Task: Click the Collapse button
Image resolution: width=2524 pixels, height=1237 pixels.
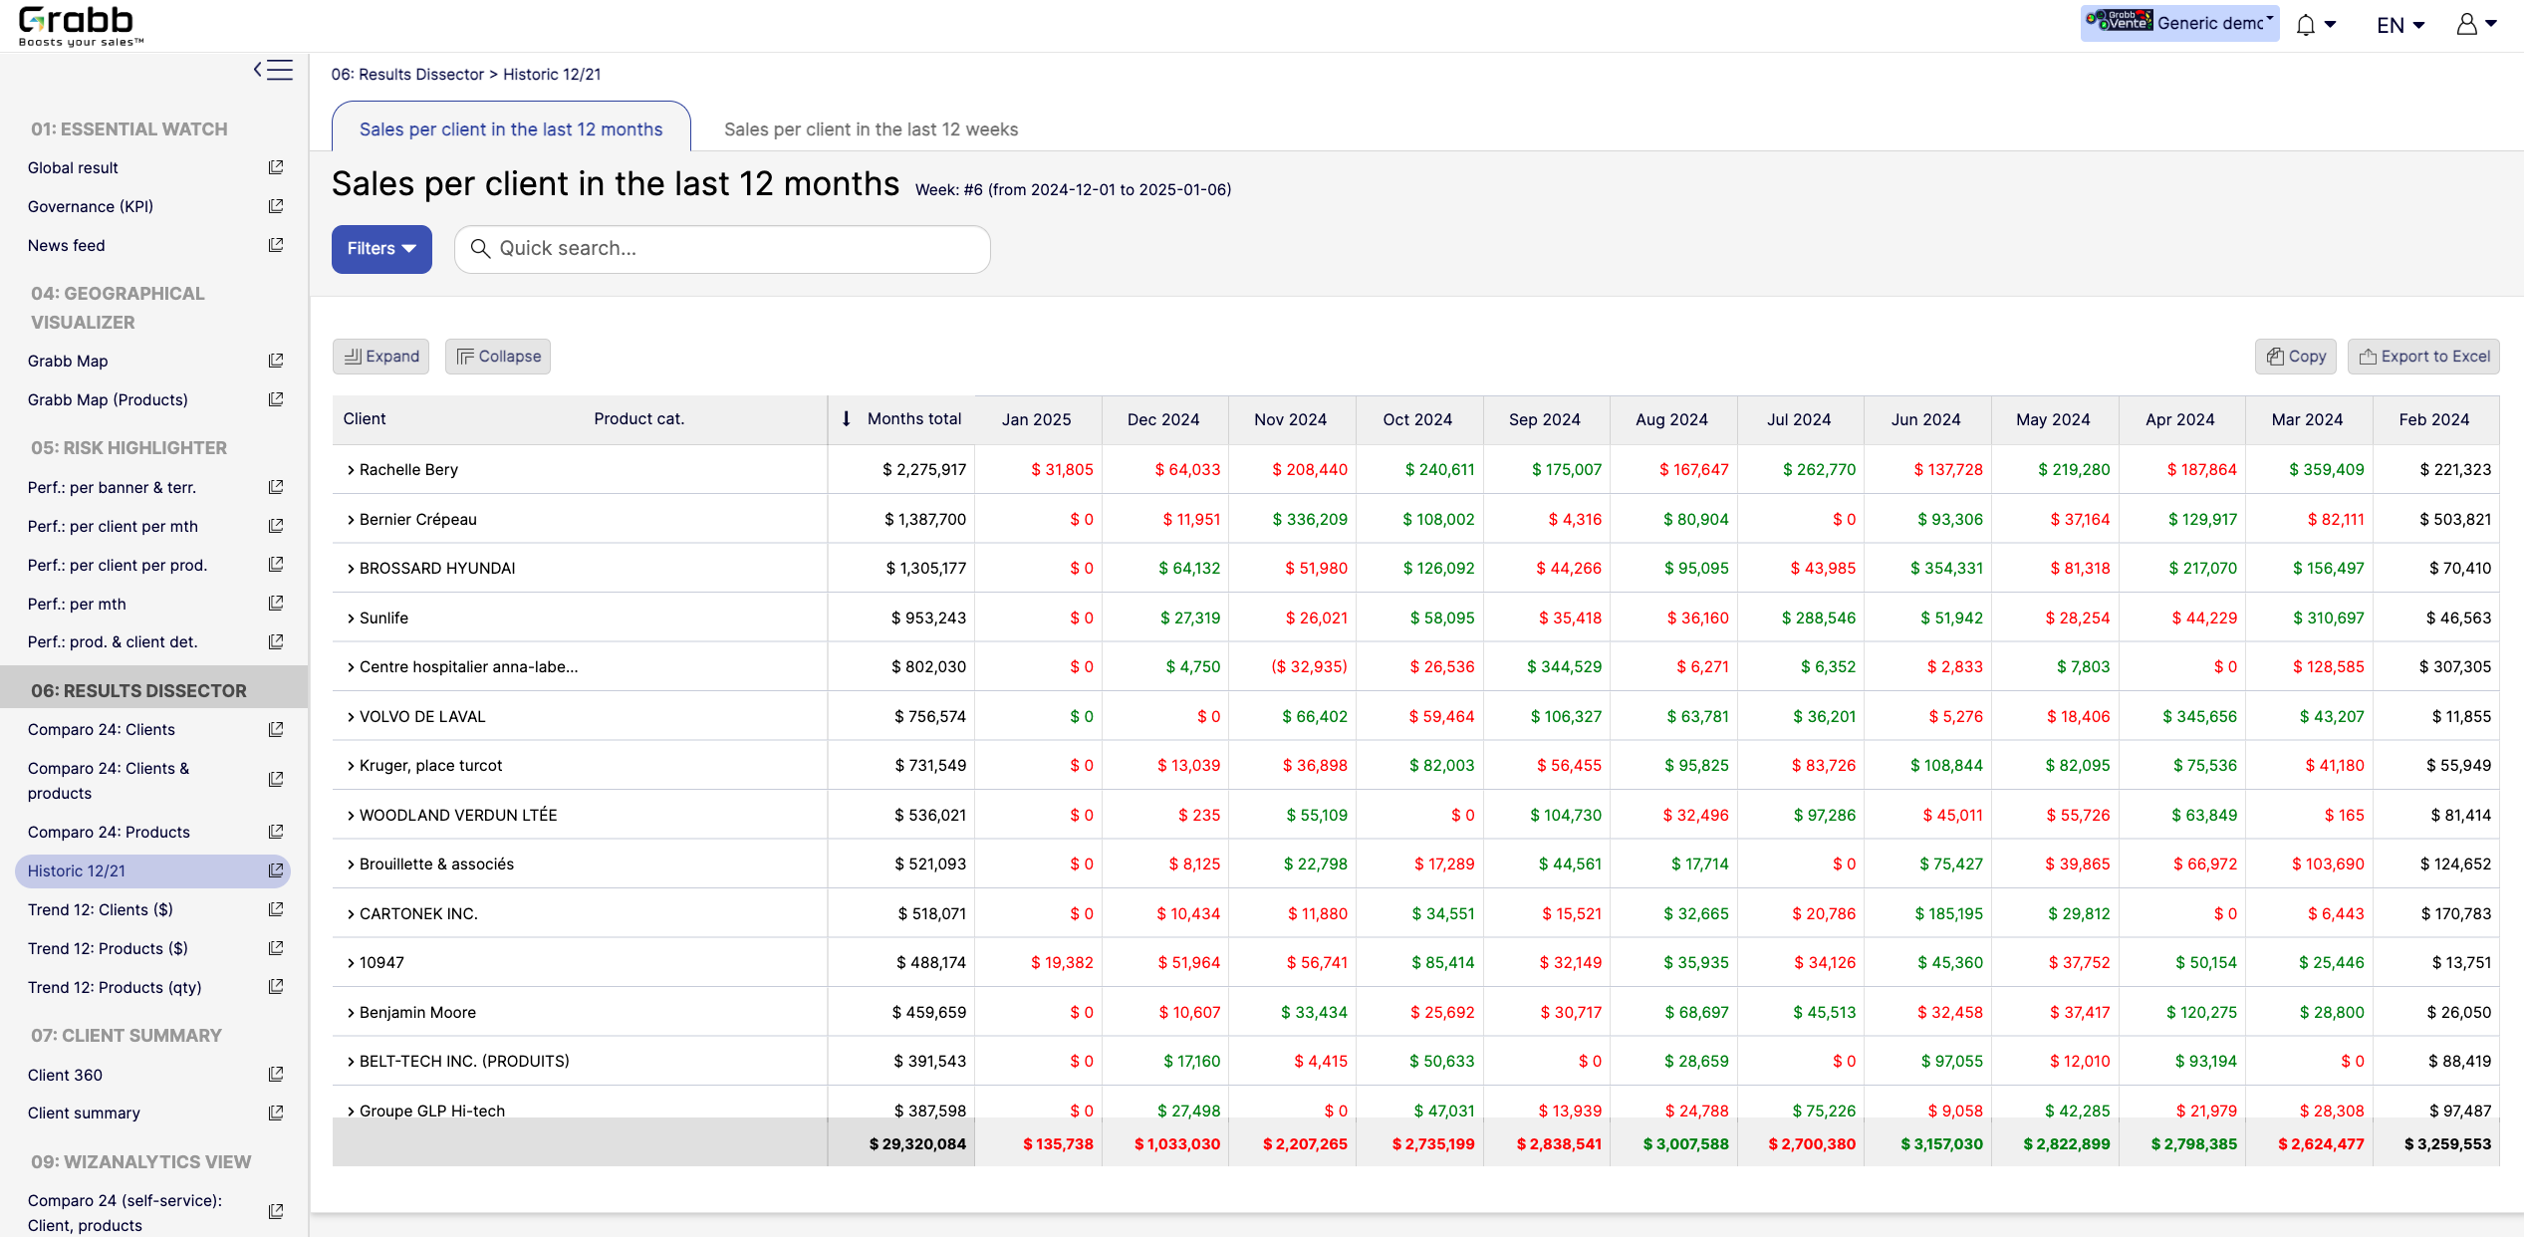Action: [497, 357]
